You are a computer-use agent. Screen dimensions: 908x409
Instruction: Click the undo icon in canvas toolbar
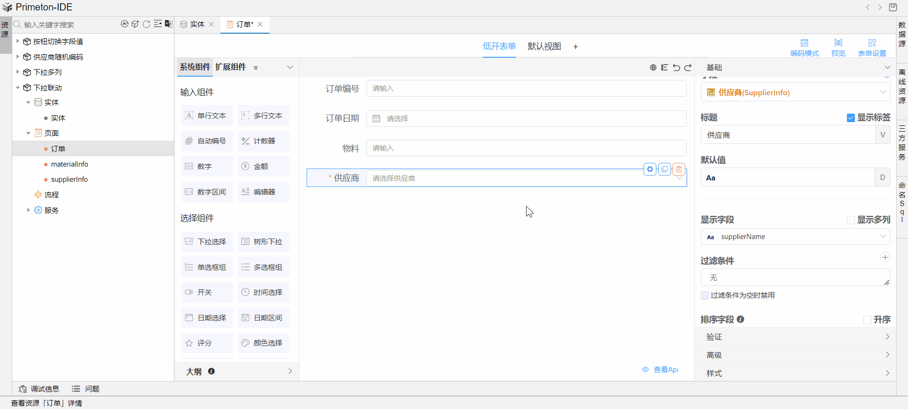676,68
